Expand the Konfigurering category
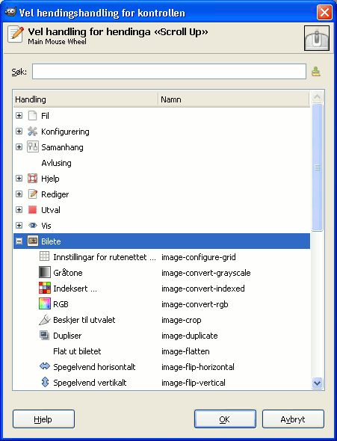Image resolution: width=337 pixels, height=441 pixels. point(19,132)
